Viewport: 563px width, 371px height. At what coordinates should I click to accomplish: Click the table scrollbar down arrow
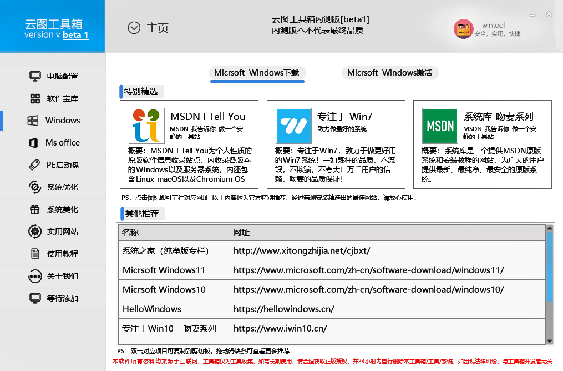click(x=549, y=341)
